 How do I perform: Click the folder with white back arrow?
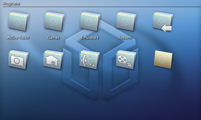[x=163, y=22]
